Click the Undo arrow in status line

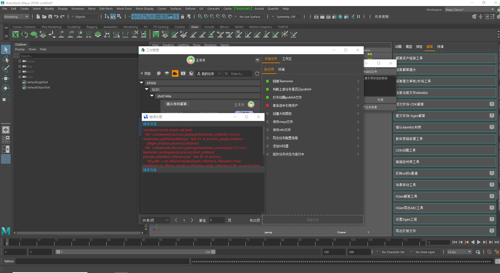56,16
